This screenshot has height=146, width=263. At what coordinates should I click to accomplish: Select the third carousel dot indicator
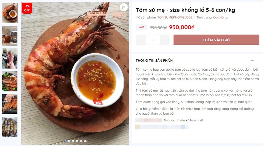click(x=73, y=141)
